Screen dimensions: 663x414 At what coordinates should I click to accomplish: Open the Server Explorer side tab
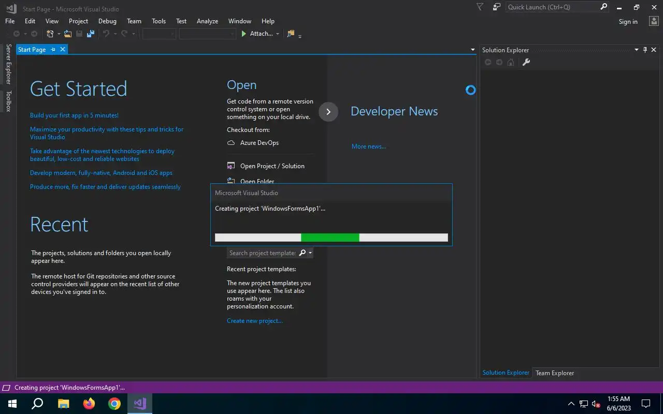click(8, 64)
